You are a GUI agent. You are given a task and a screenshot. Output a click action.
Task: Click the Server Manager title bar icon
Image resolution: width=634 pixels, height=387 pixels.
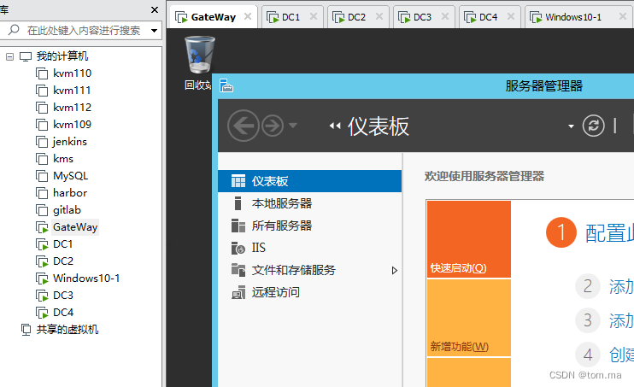[x=226, y=85]
